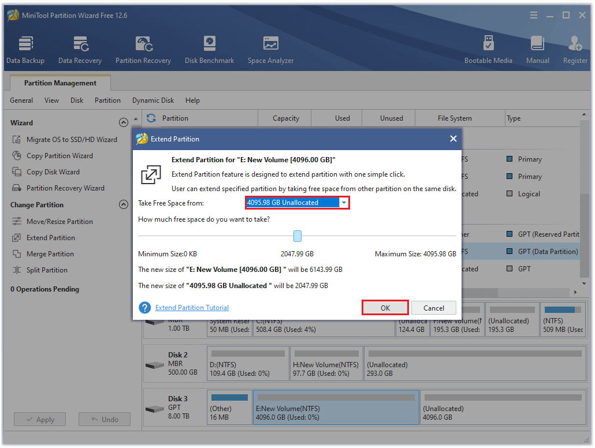This screenshot has width=595, height=448.
Task: Open the Extend Partition Tutorial link
Action: click(x=192, y=307)
